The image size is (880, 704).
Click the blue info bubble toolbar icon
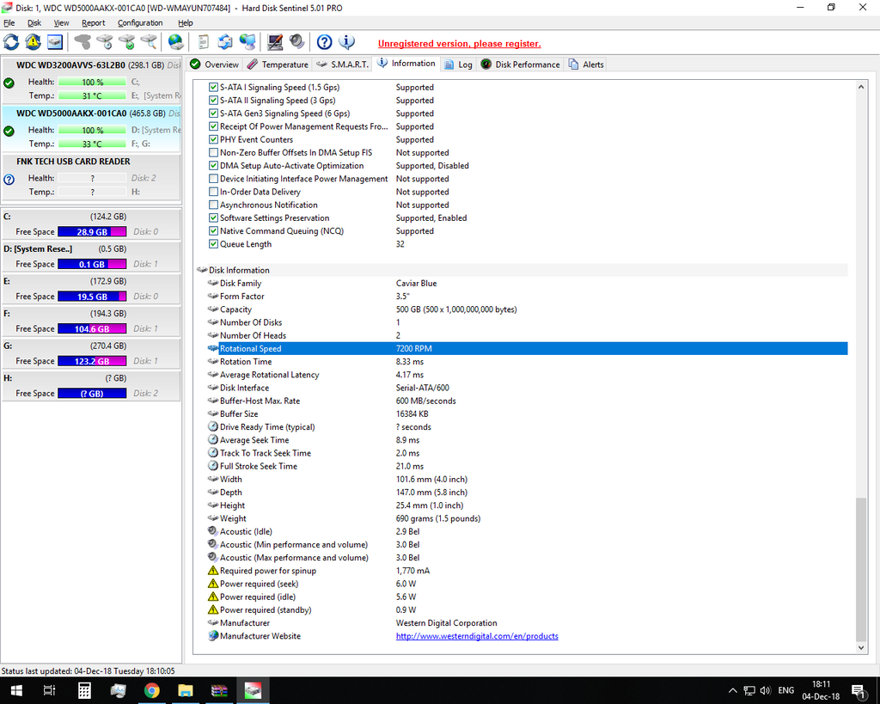(x=346, y=42)
